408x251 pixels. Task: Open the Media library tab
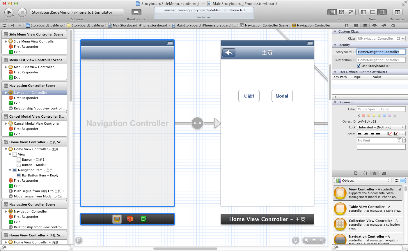pos(384,173)
